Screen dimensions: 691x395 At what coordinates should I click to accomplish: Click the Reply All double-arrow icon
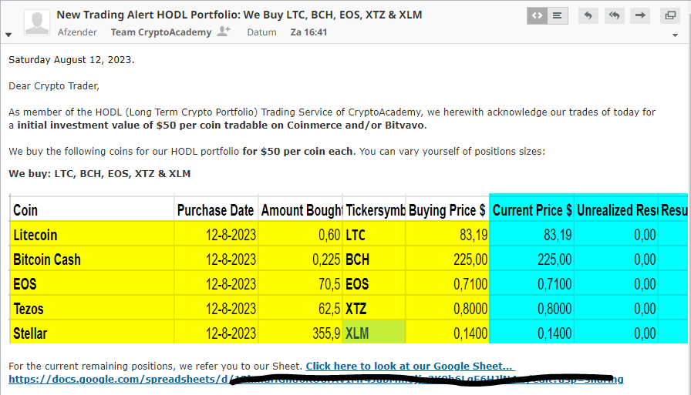point(615,15)
